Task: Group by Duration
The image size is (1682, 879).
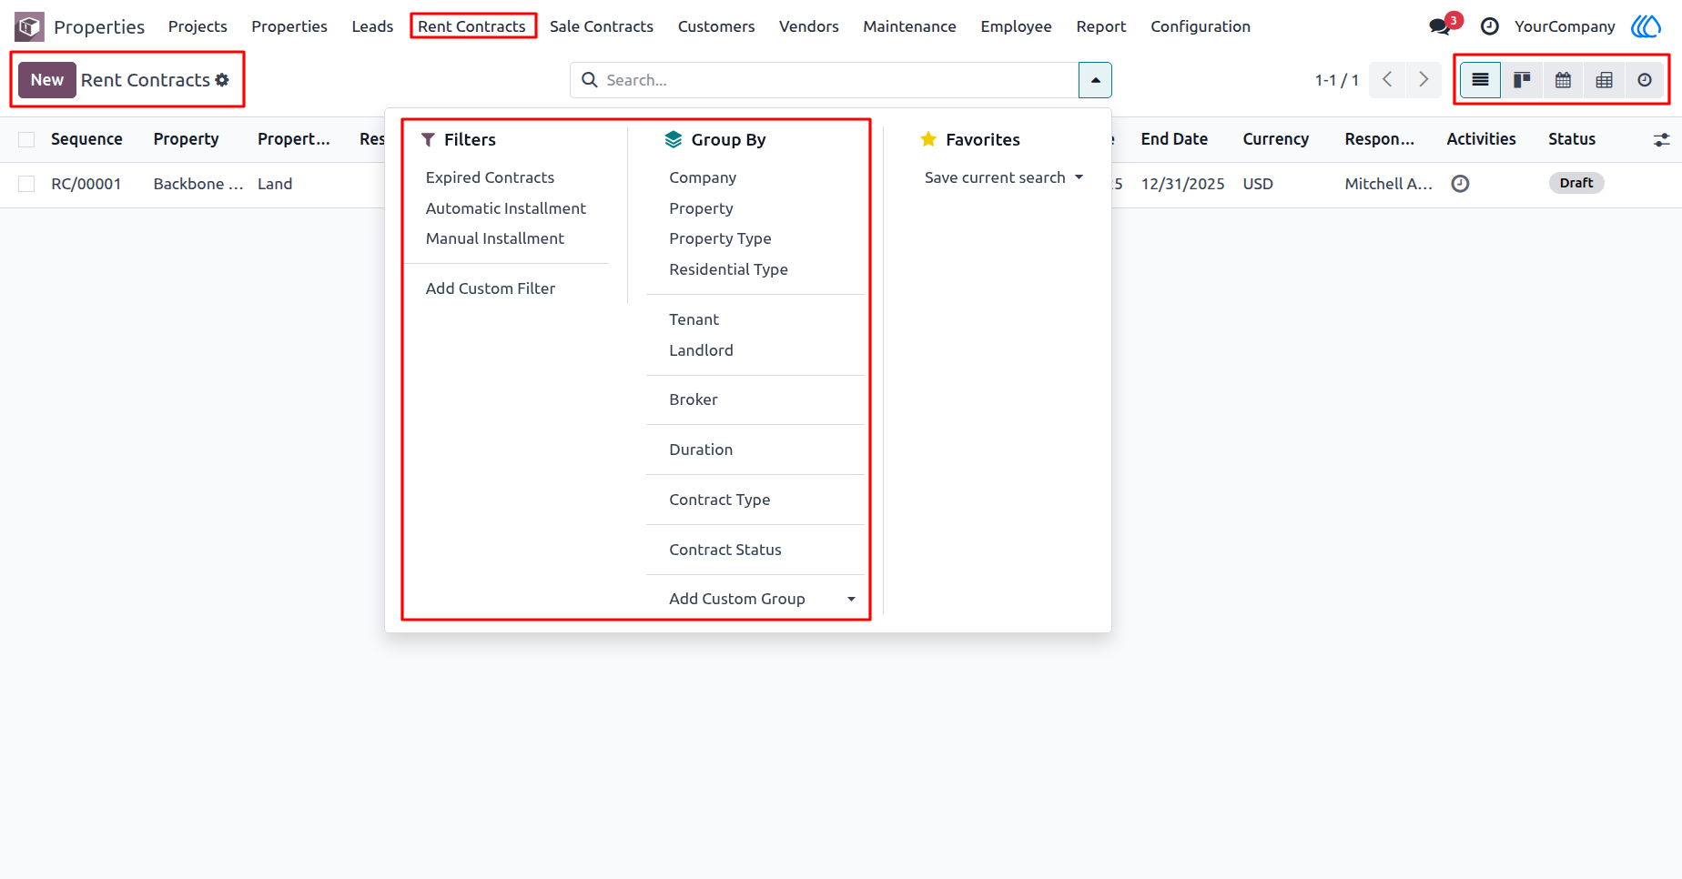Action: click(x=701, y=450)
